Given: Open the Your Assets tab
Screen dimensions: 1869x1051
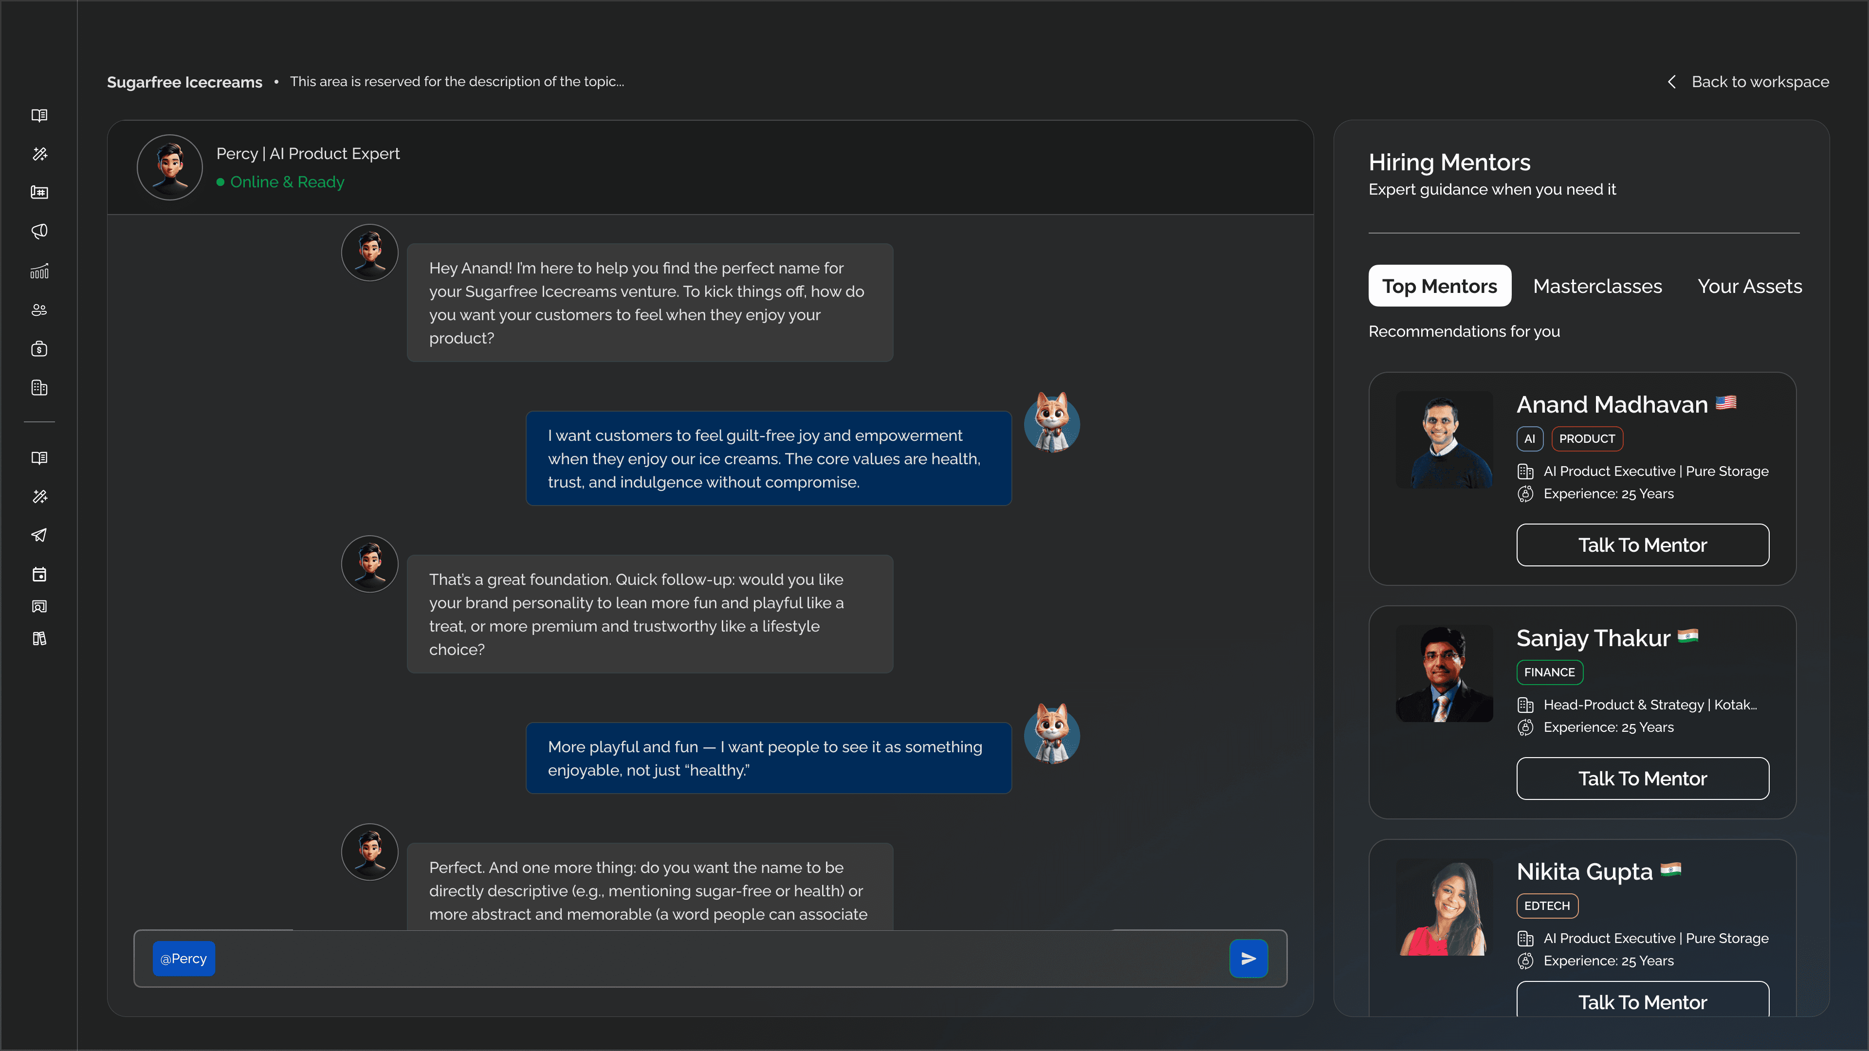Looking at the screenshot, I should click(1749, 287).
